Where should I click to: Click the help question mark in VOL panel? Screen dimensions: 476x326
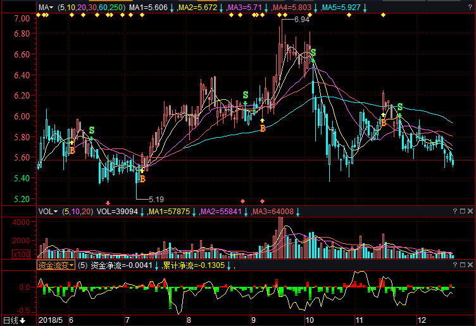pos(456,211)
